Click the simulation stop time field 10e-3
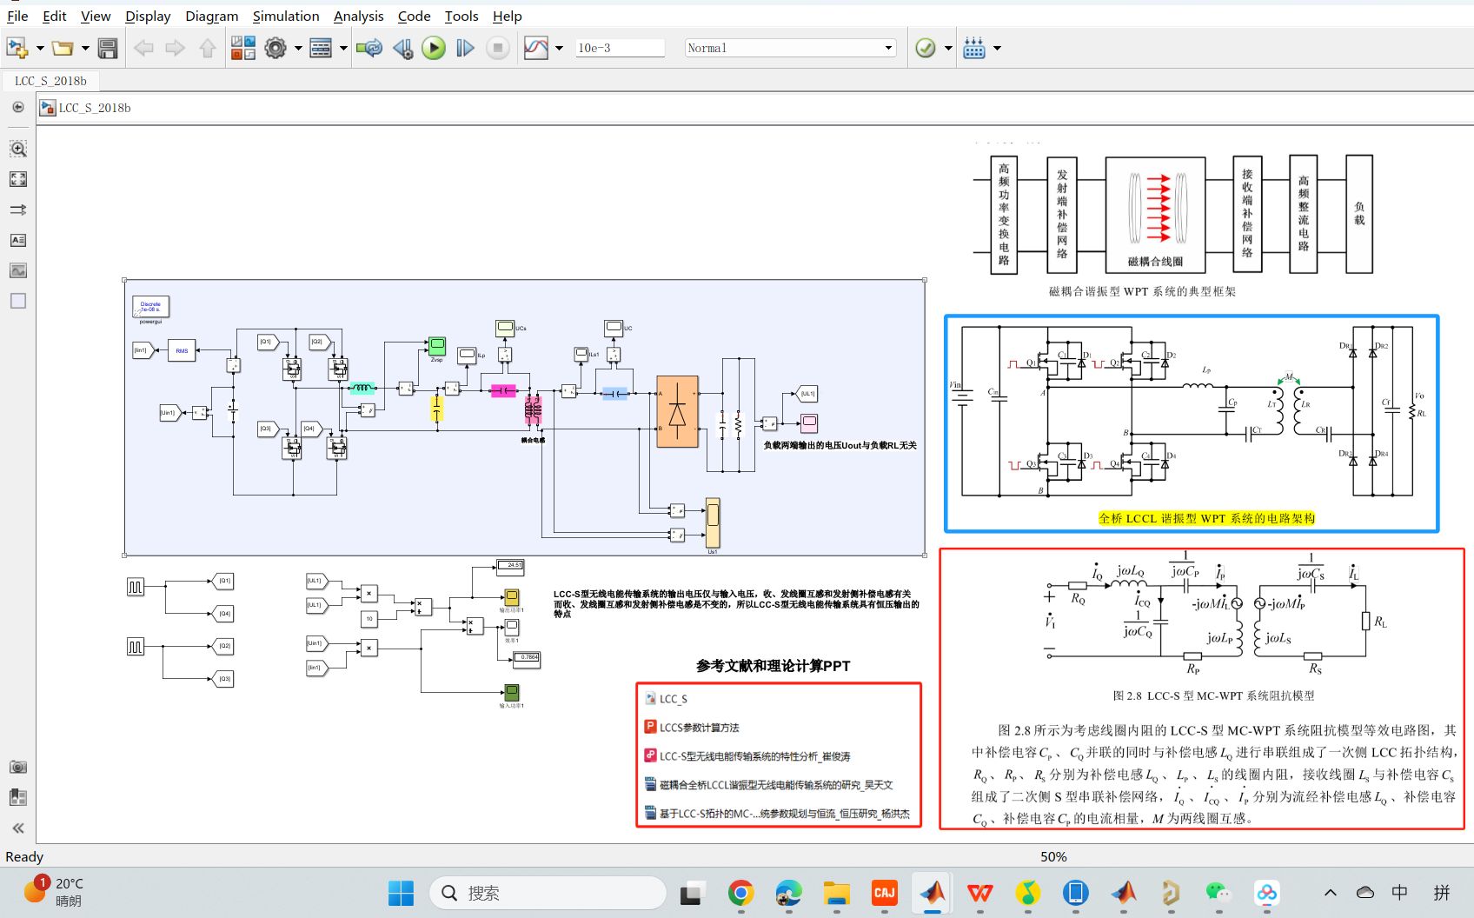 (x=620, y=48)
